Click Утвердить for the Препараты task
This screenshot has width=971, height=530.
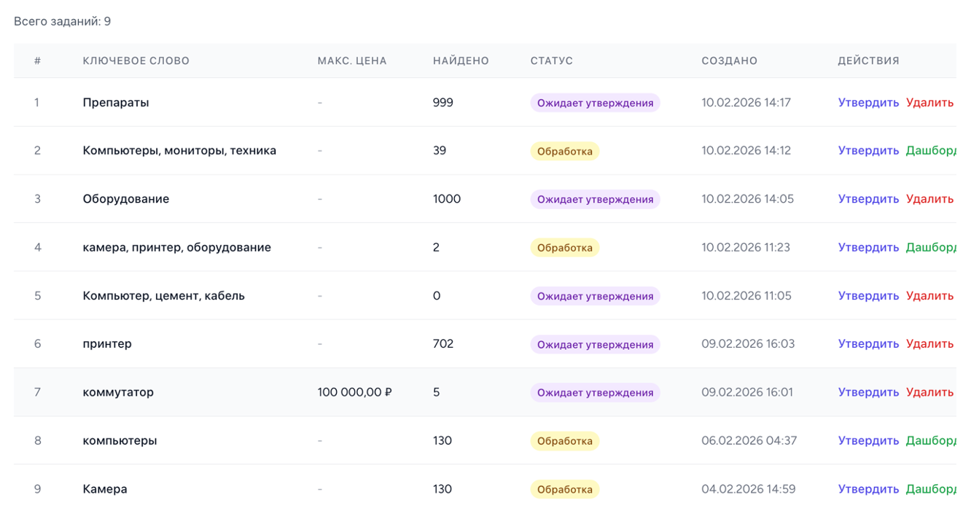click(868, 103)
